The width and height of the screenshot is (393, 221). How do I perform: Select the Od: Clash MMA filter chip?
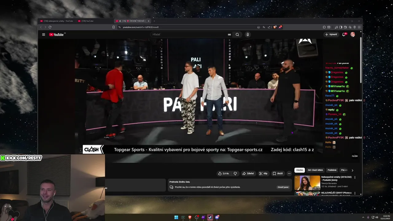click(315, 170)
